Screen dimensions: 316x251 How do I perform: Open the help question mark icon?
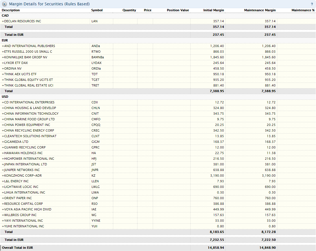312,4
